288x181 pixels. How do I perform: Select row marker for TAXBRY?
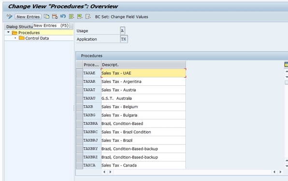[x=80, y=149]
